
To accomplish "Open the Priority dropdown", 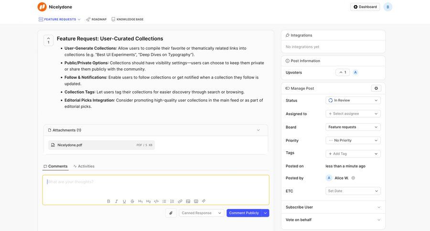I will click(x=353, y=140).
